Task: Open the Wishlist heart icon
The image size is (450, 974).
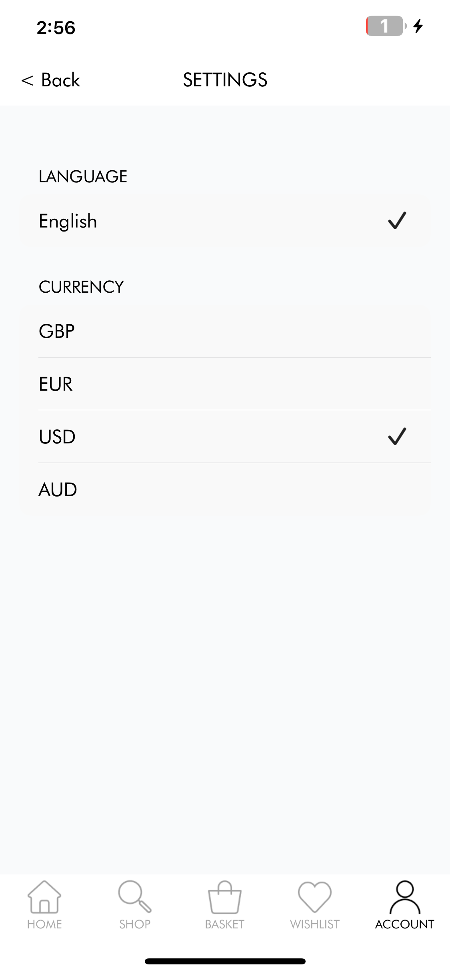Action: click(x=315, y=897)
